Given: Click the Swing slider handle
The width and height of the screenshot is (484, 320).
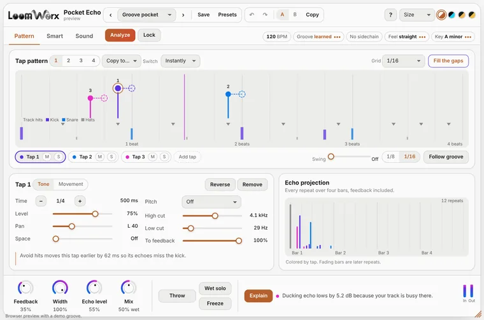Looking at the screenshot, I should click(x=331, y=157).
